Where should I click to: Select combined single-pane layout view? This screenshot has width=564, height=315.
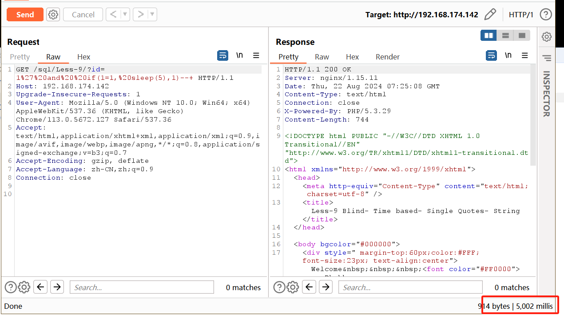tap(522, 35)
